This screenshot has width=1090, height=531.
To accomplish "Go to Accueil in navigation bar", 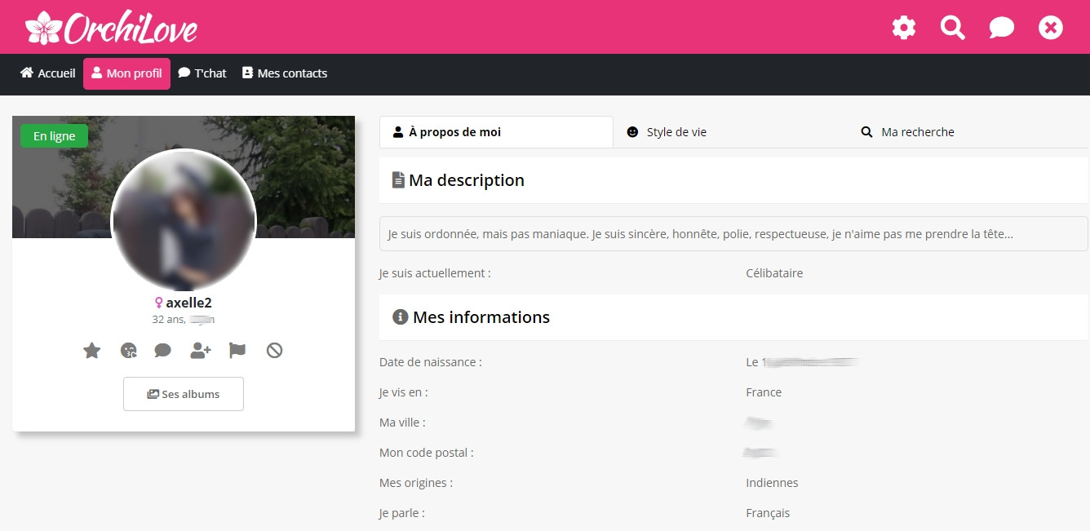I will [47, 73].
